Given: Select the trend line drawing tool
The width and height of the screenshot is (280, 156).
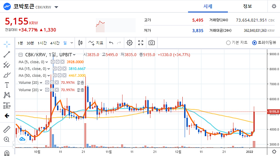Looking at the screenshot, I should (x=7, y=54).
